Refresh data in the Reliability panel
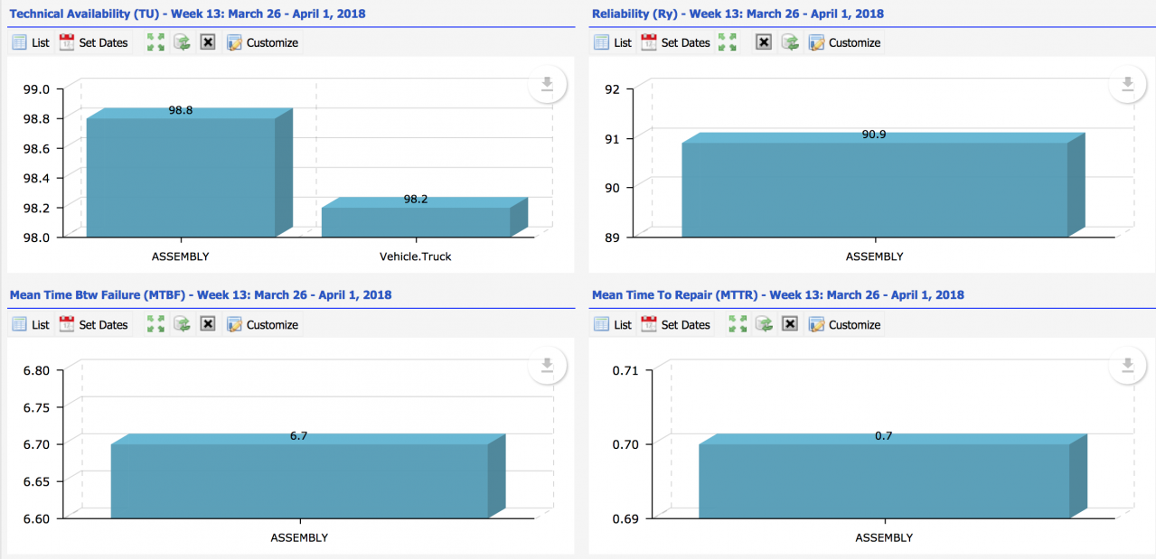This screenshot has width=1156, height=559. pyautogui.click(x=789, y=42)
